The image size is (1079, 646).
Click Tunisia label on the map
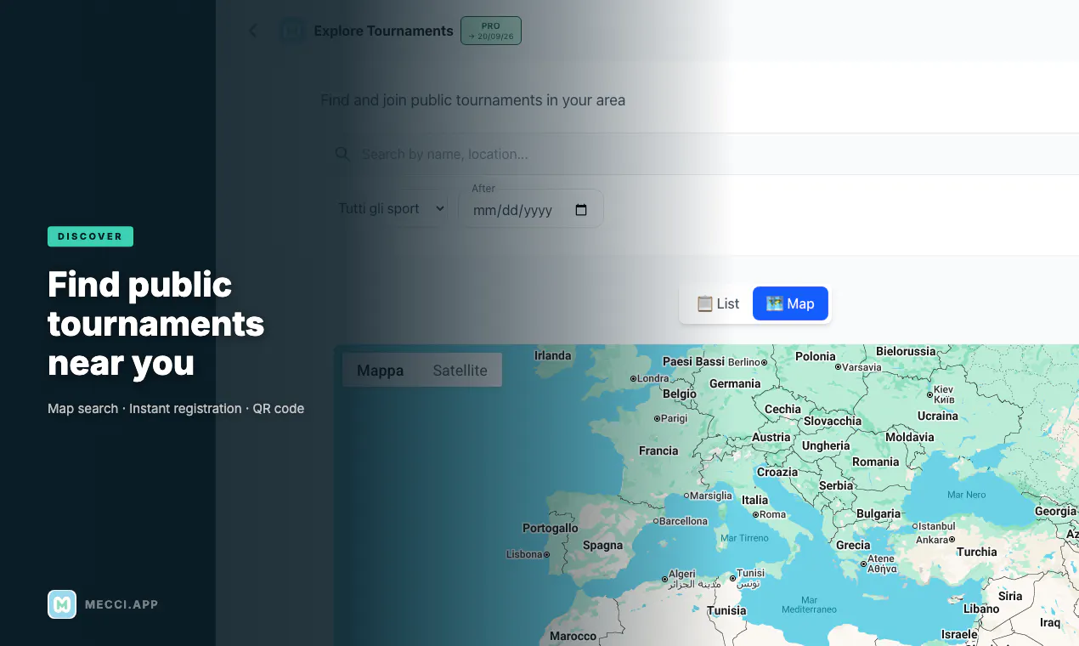click(x=726, y=610)
